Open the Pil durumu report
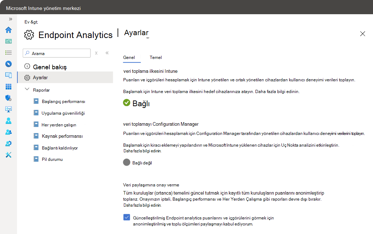 coord(52,159)
